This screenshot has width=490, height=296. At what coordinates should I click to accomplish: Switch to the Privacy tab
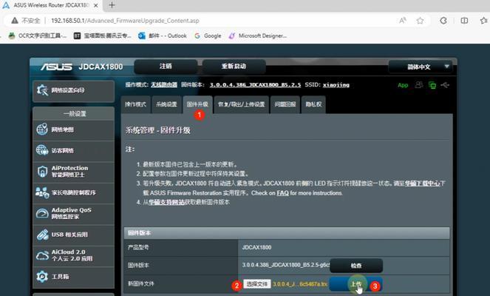313,104
